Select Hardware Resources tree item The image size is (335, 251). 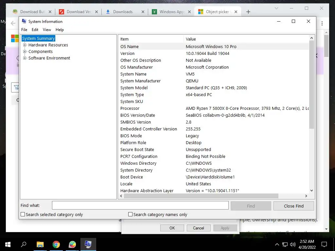pyautogui.click(x=48, y=45)
